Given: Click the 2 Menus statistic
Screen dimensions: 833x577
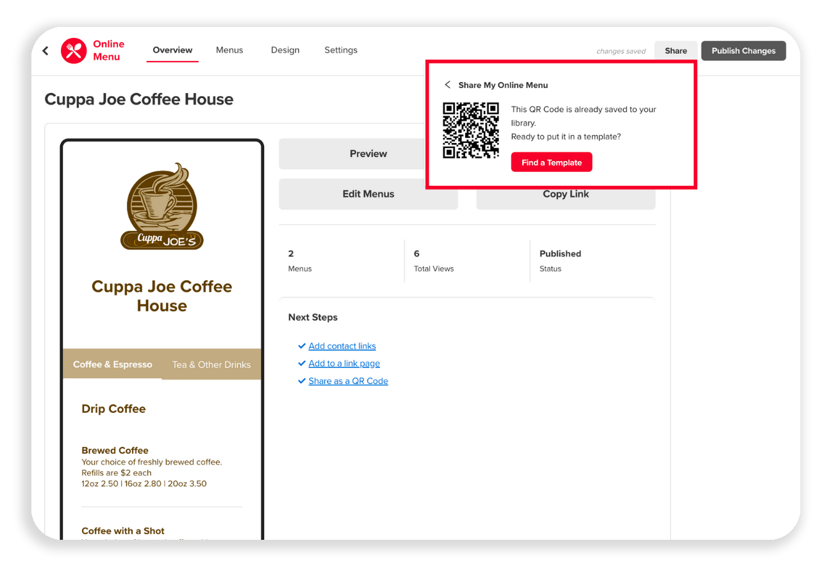Looking at the screenshot, I should pyautogui.click(x=300, y=261).
